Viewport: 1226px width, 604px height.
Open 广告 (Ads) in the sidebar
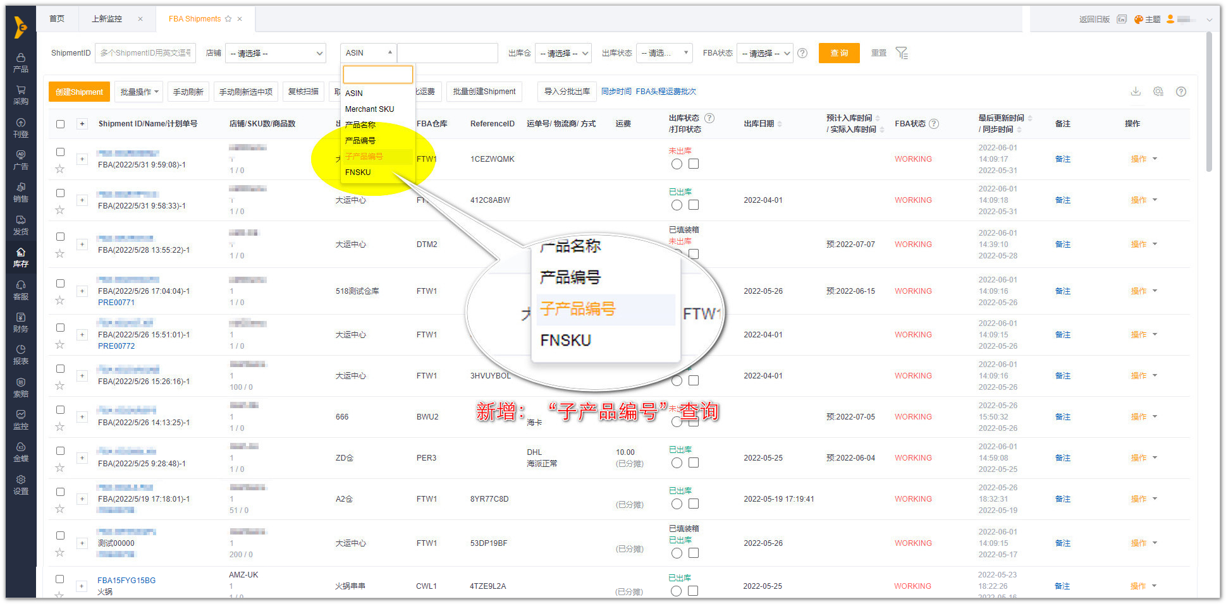click(x=21, y=160)
